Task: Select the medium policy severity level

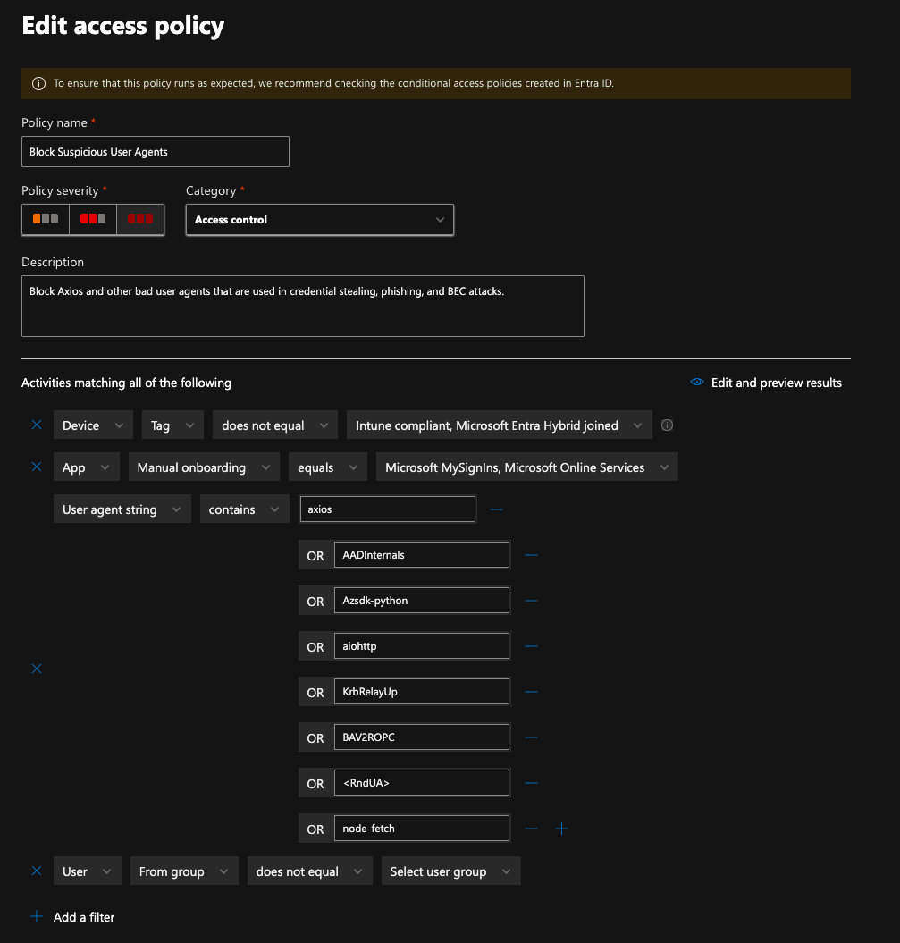Action: click(92, 219)
